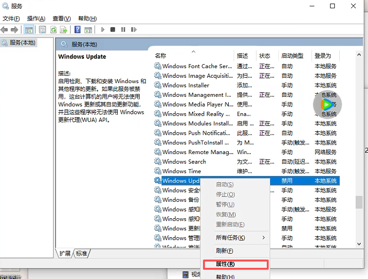The width and height of the screenshot is (368, 279).
Task: Click the vertical scrollbar thumb
Action: (x=359, y=202)
